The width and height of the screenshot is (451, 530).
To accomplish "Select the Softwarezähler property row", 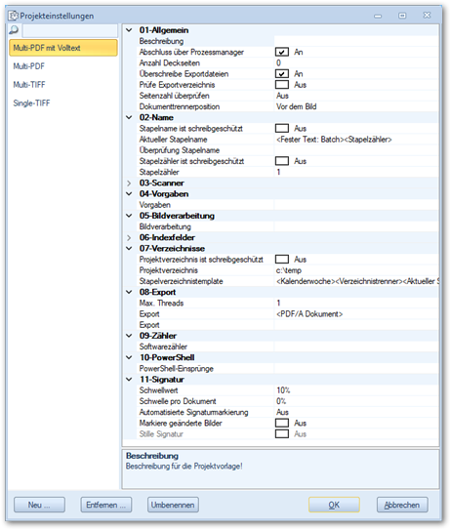I will 281,347.
